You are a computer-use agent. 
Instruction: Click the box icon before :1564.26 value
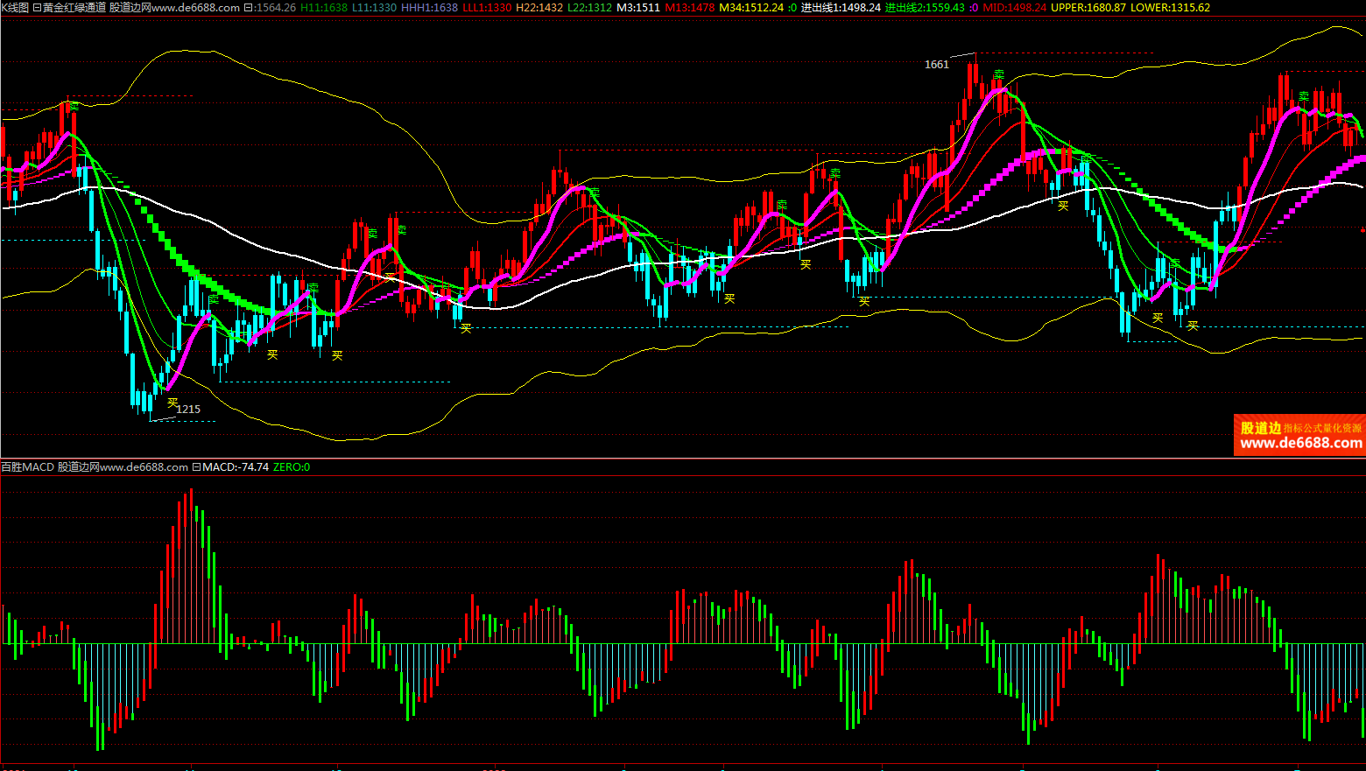(248, 7)
